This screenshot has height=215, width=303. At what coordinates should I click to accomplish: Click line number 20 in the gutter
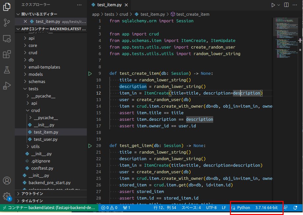99,146
